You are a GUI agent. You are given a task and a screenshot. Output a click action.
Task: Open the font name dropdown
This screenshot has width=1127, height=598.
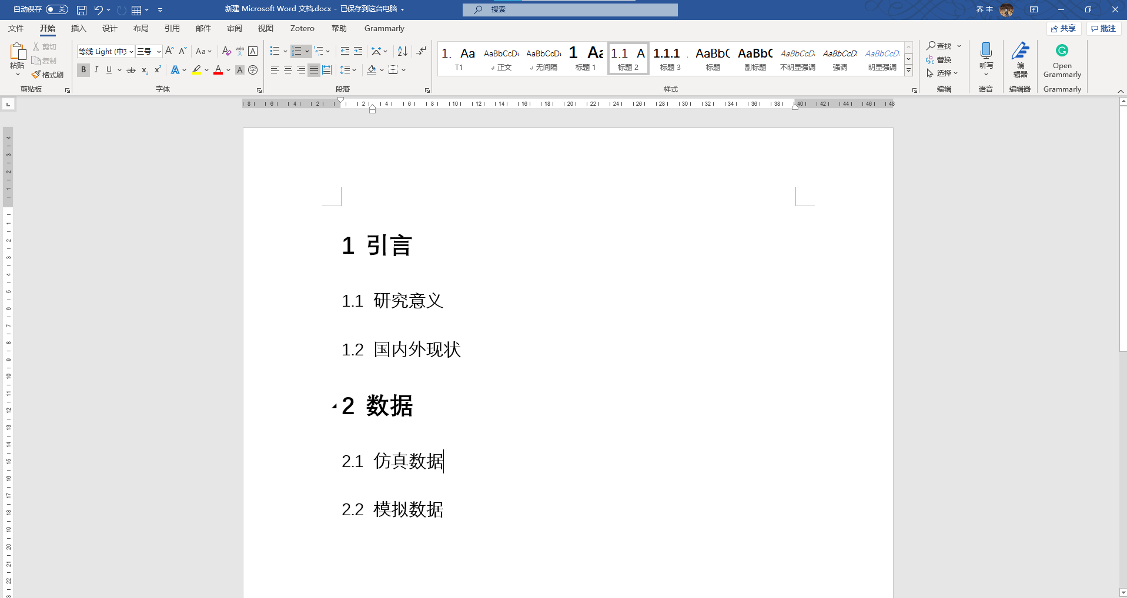(131, 52)
